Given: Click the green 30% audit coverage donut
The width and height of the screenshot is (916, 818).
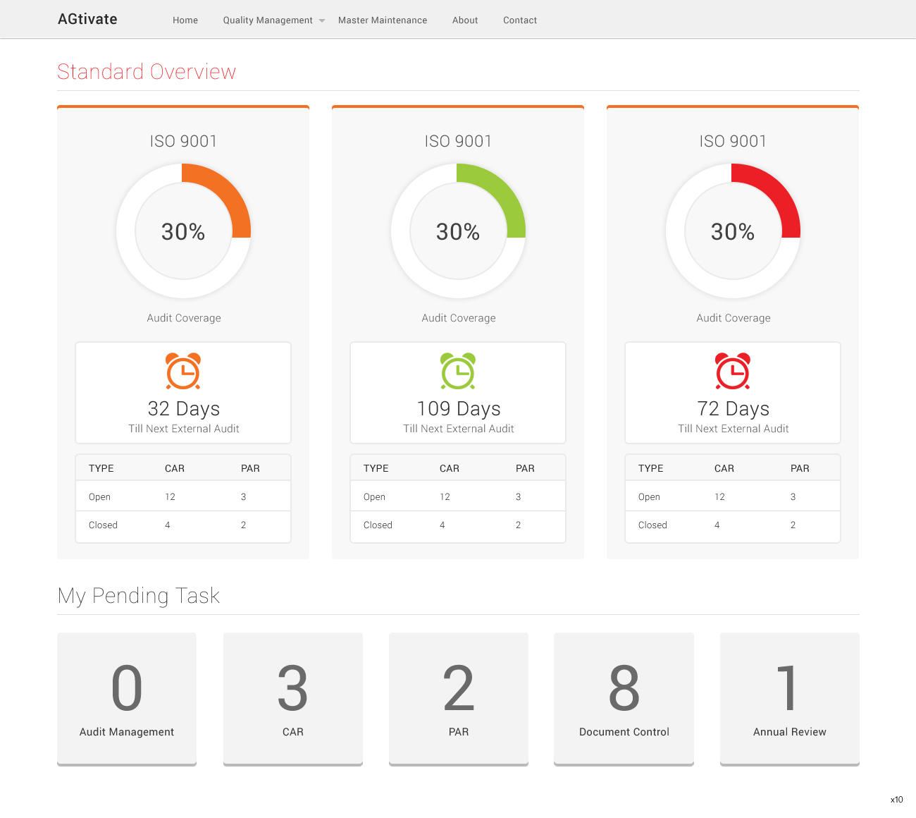Looking at the screenshot, I should (x=458, y=231).
